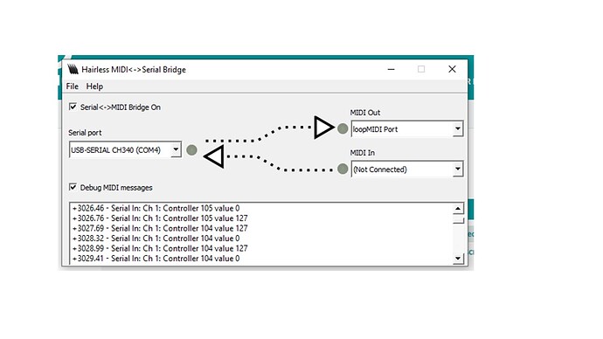The height and width of the screenshot is (339, 603).
Task: Click the right-pointing MIDI Out arrow
Action: [324, 128]
